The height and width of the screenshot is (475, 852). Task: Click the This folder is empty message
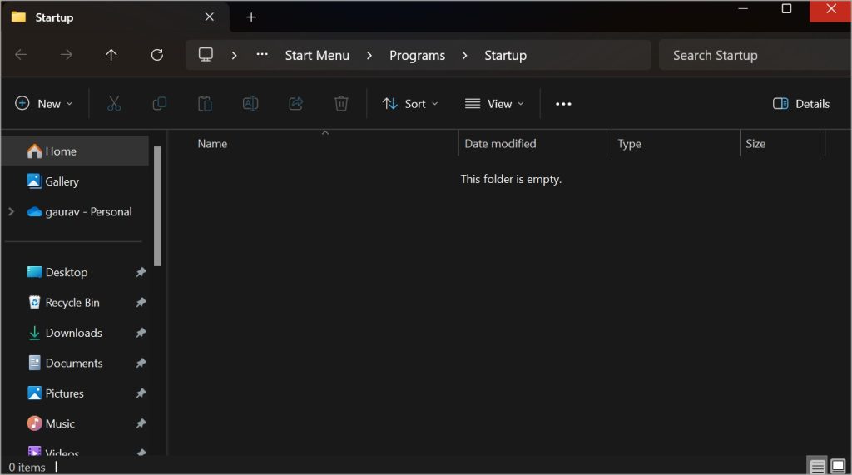point(511,180)
